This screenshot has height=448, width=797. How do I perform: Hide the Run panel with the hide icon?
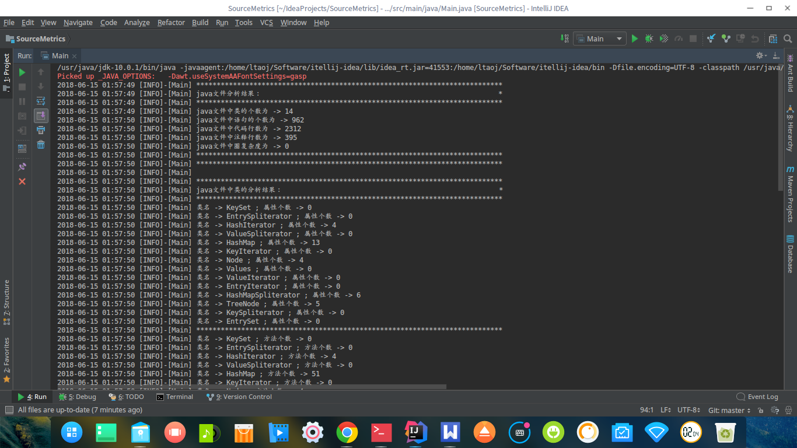pos(776,55)
